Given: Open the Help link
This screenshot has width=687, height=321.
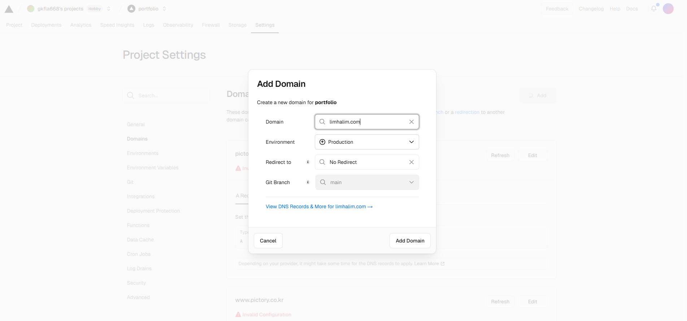Looking at the screenshot, I should [x=615, y=9].
